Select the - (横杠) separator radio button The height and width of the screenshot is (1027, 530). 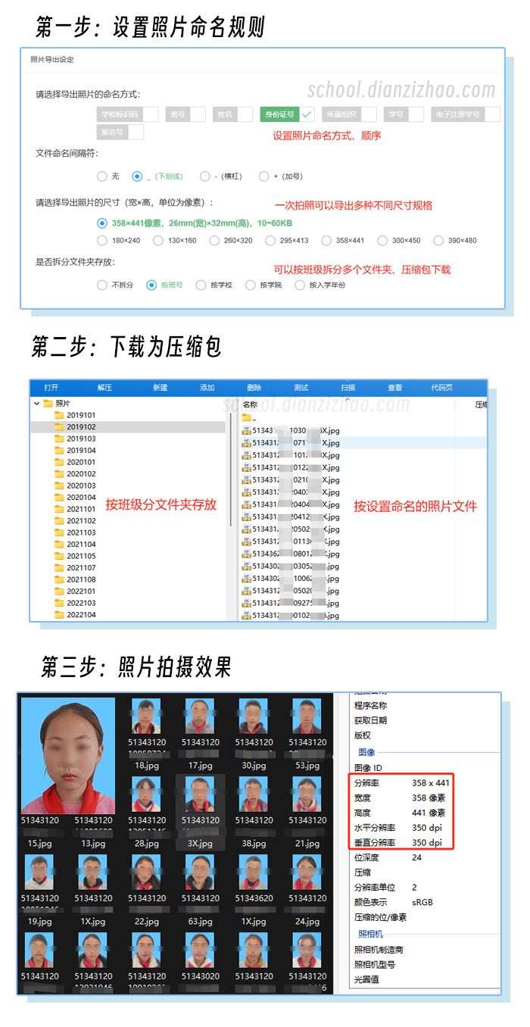[204, 176]
